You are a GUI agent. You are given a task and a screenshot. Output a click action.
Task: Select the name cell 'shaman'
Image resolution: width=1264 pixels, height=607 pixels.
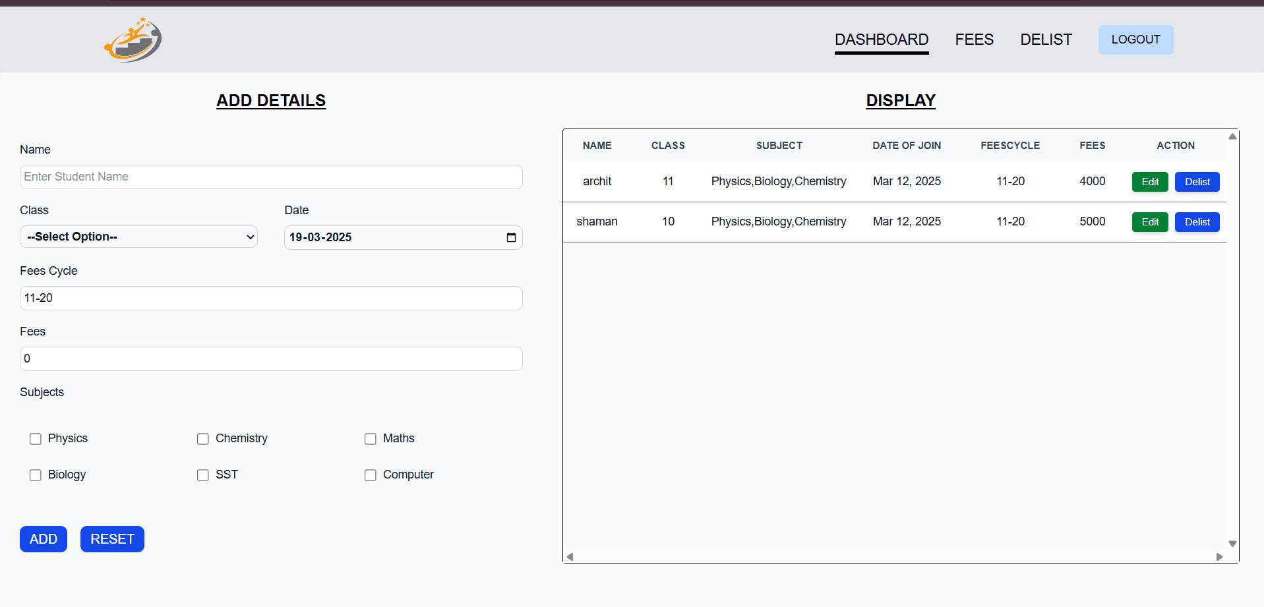click(x=597, y=221)
